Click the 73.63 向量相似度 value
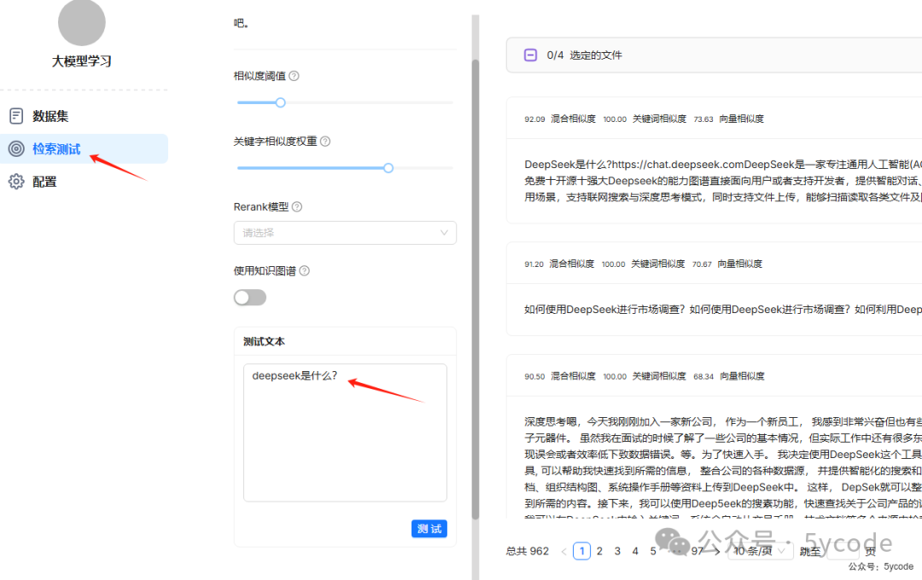This screenshot has height=580, width=922. [728, 119]
